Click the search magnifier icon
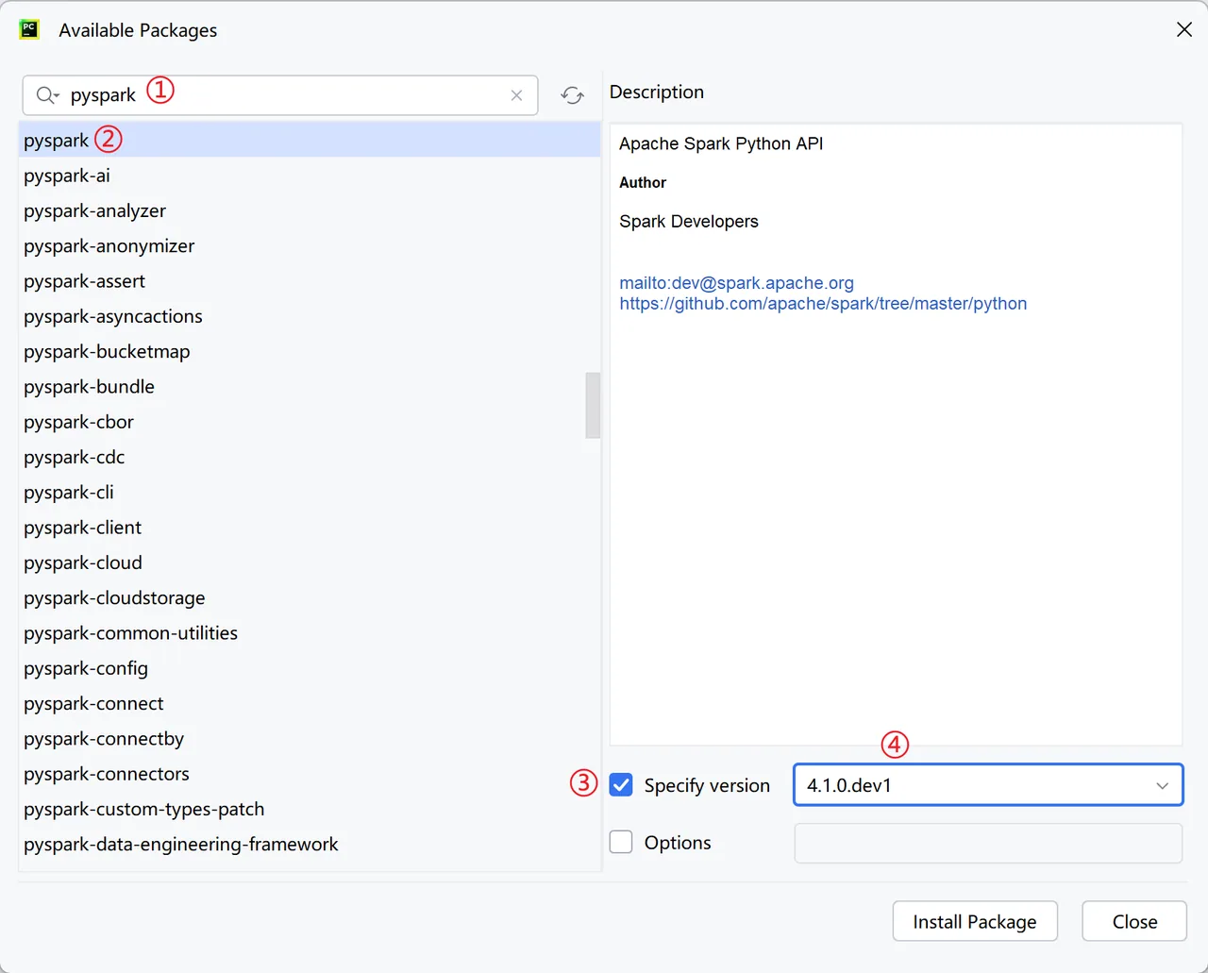Screen dimensions: 1208x973 pos(47,95)
